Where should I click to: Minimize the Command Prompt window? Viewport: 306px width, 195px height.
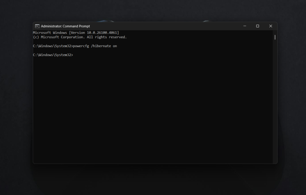245,26
